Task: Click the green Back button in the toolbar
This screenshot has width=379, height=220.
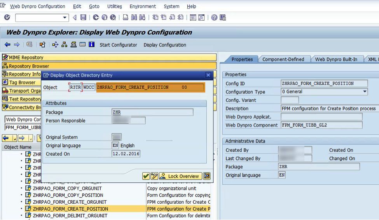Action: pos(96,17)
